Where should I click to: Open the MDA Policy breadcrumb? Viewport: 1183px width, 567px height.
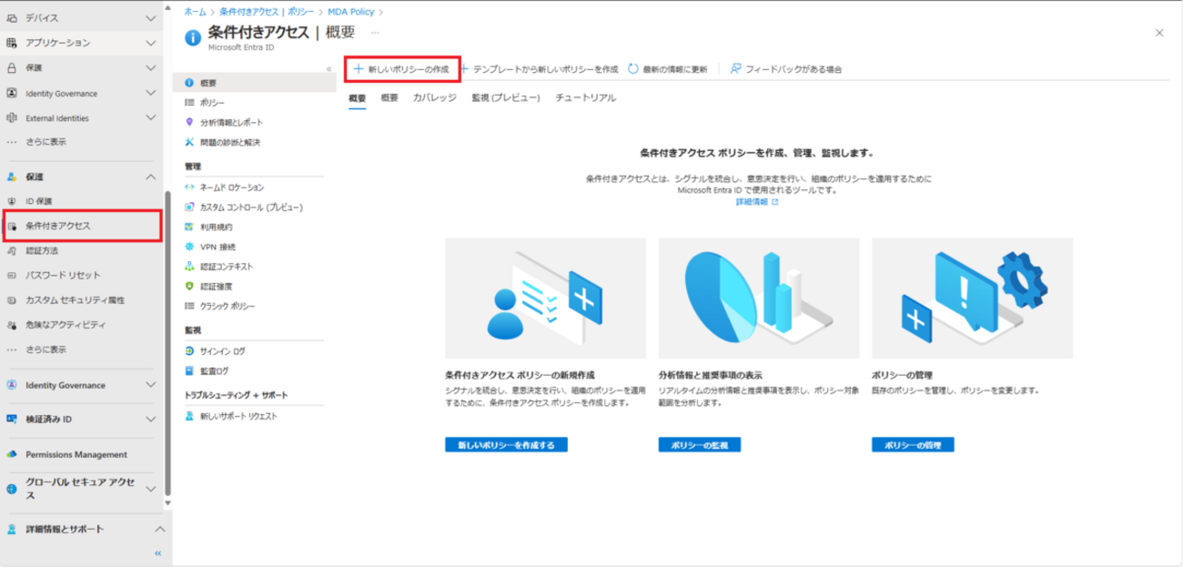pyautogui.click(x=350, y=11)
